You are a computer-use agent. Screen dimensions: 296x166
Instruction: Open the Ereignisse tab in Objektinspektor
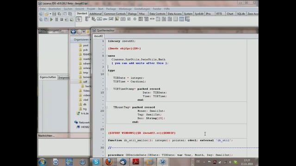[63, 77]
